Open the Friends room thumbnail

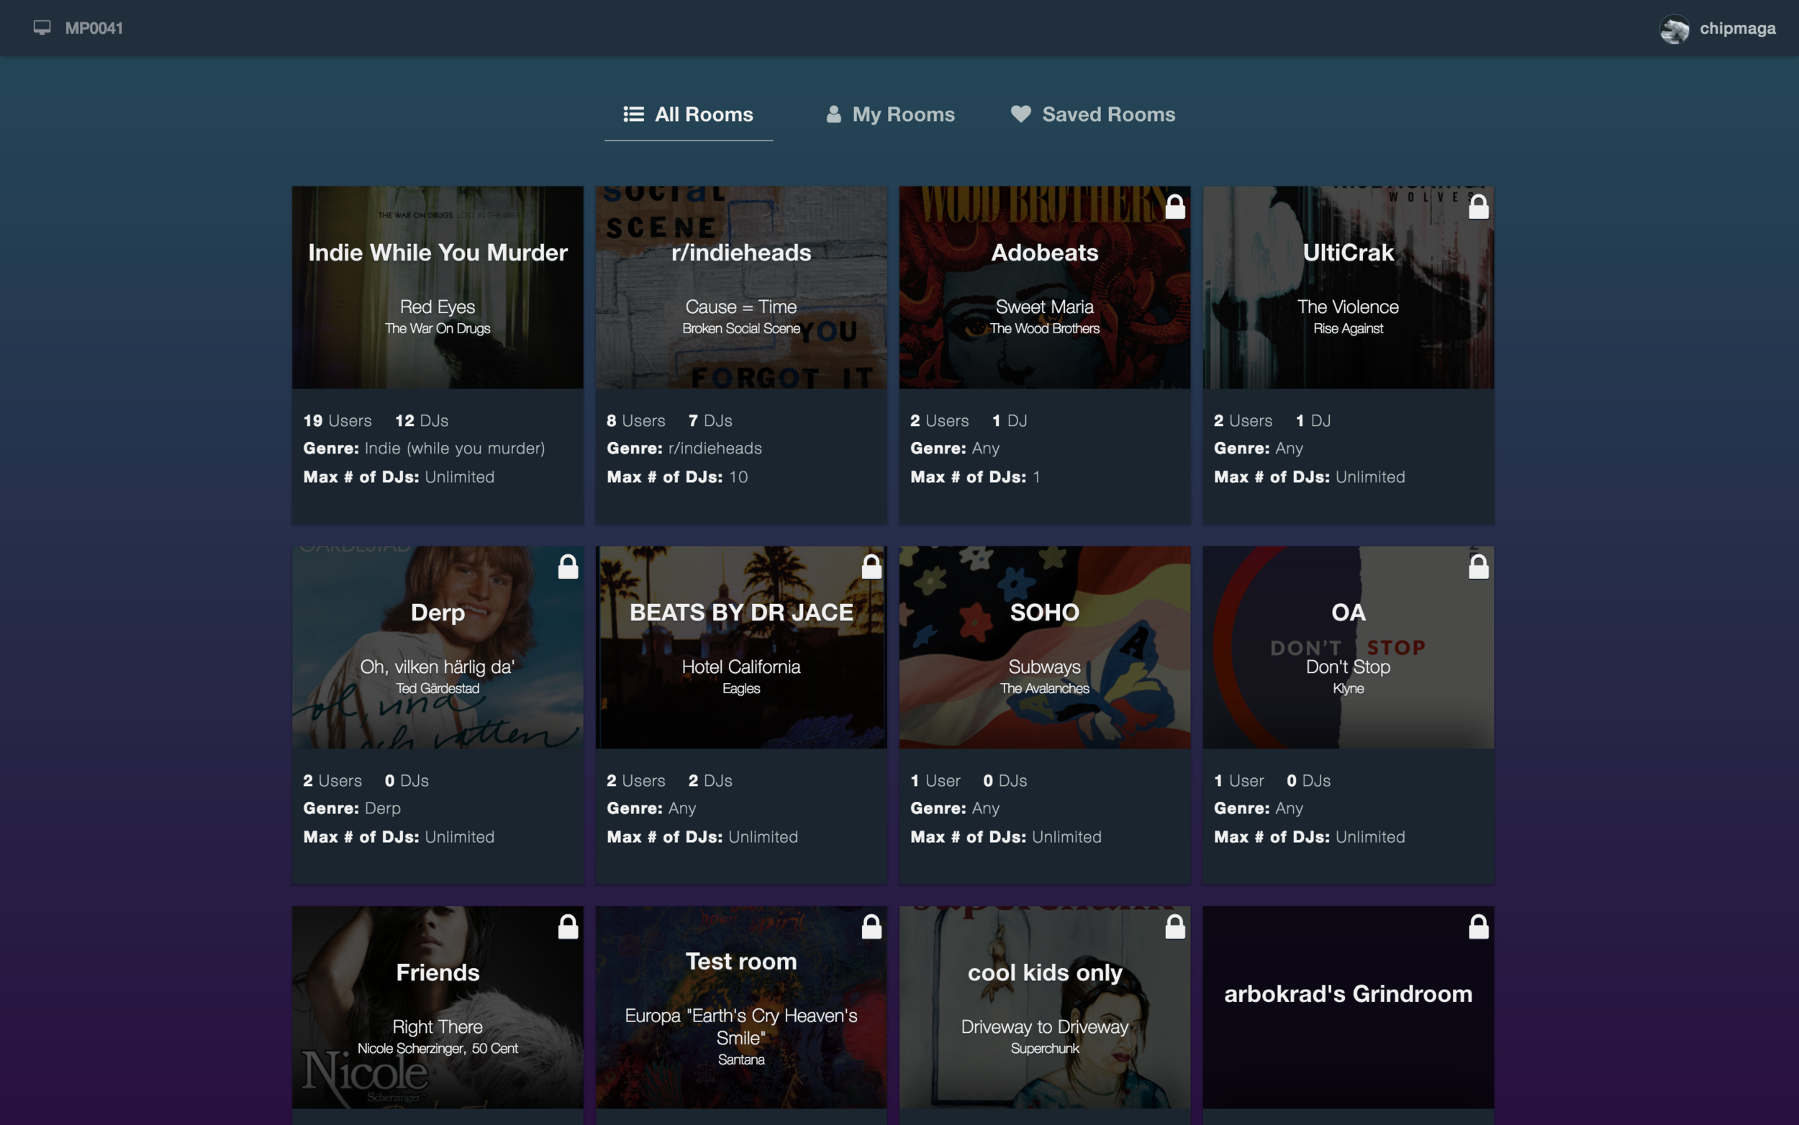(x=438, y=1008)
